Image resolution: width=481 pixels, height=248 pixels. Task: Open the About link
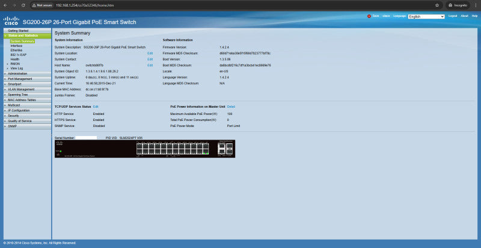click(x=464, y=16)
